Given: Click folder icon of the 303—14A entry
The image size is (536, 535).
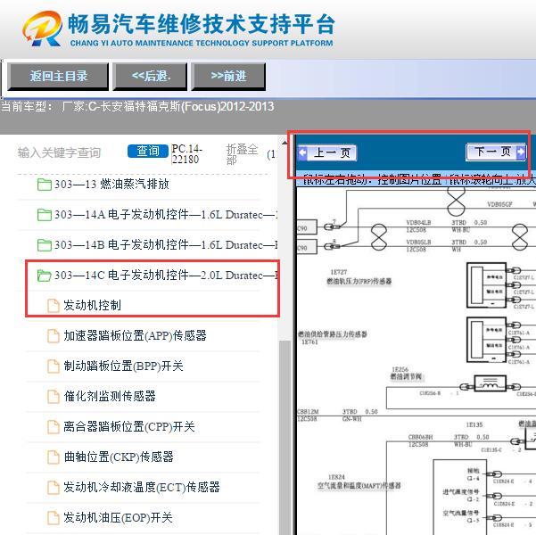Looking at the screenshot, I should tap(44, 215).
